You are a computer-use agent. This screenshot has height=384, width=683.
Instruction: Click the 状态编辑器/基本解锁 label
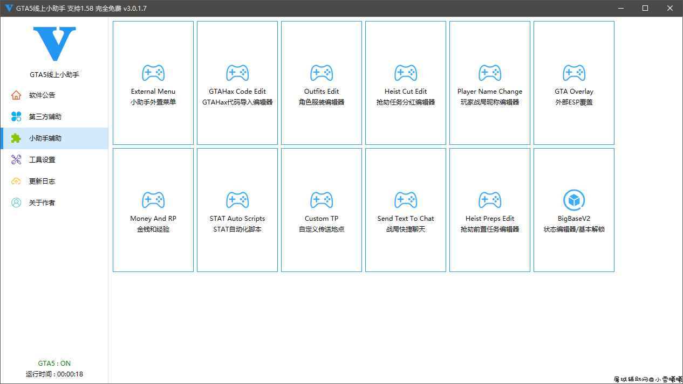pyautogui.click(x=574, y=229)
